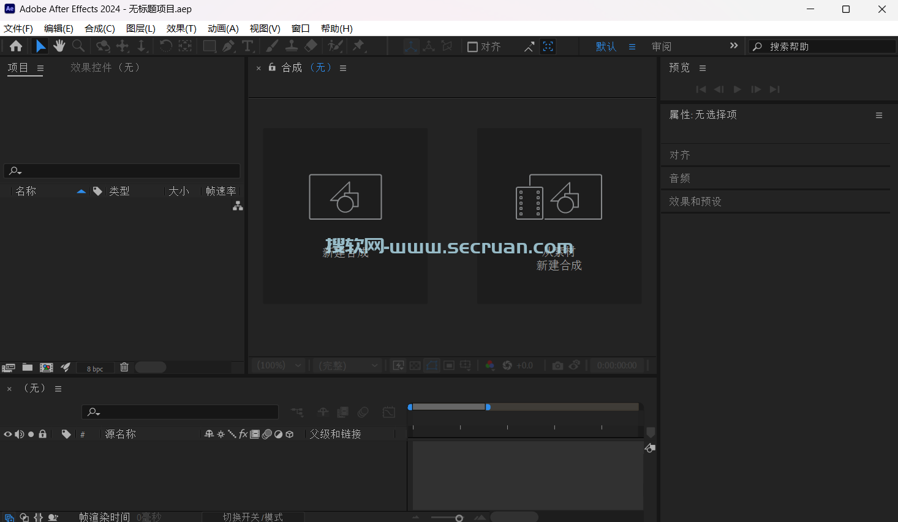Open the 合成 viewer panel menu

point(343,68)
